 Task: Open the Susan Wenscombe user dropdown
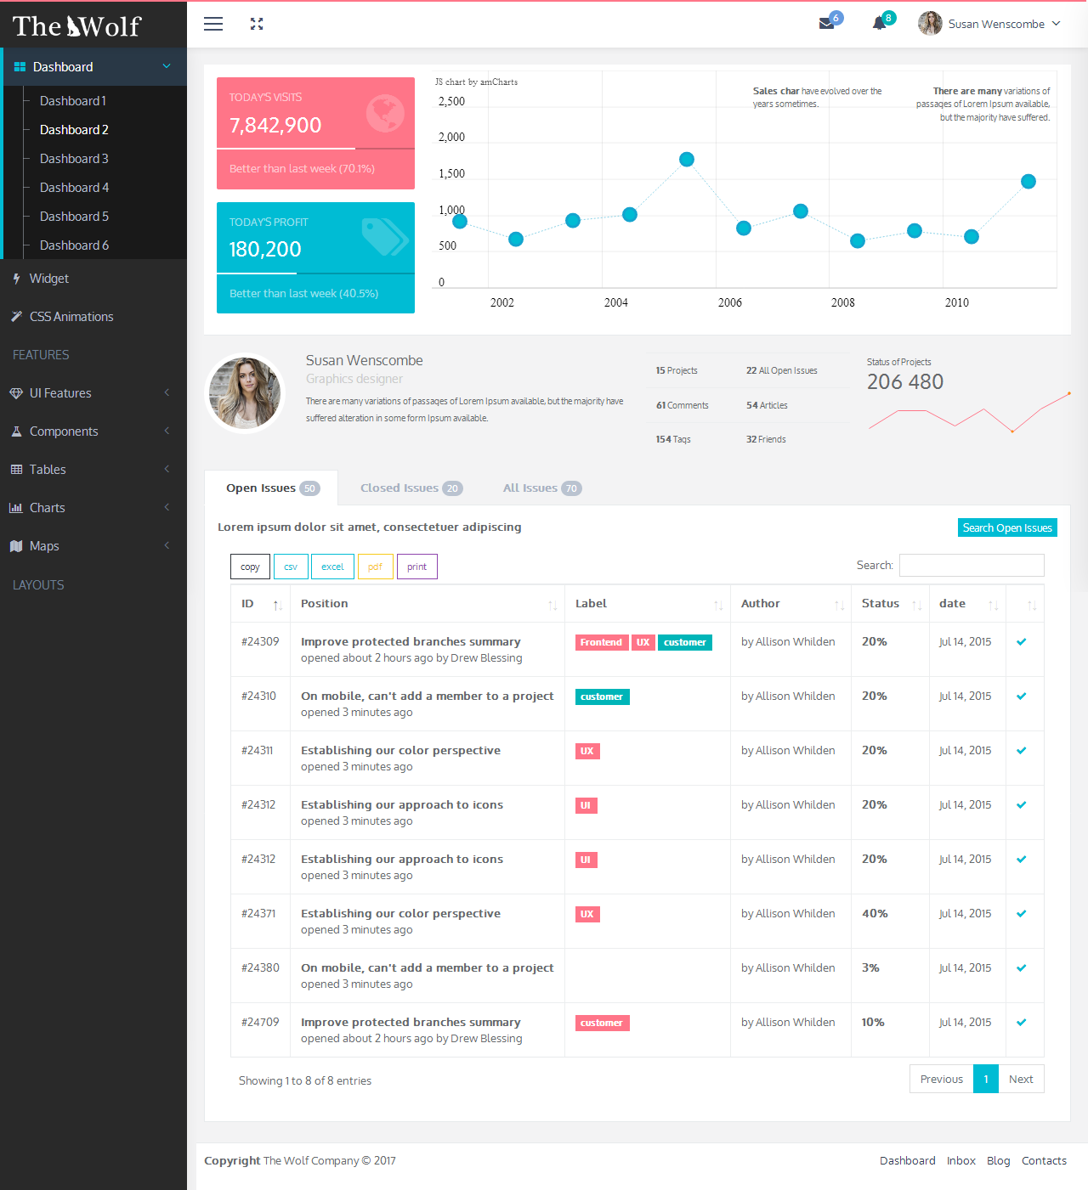click(990, 24)
